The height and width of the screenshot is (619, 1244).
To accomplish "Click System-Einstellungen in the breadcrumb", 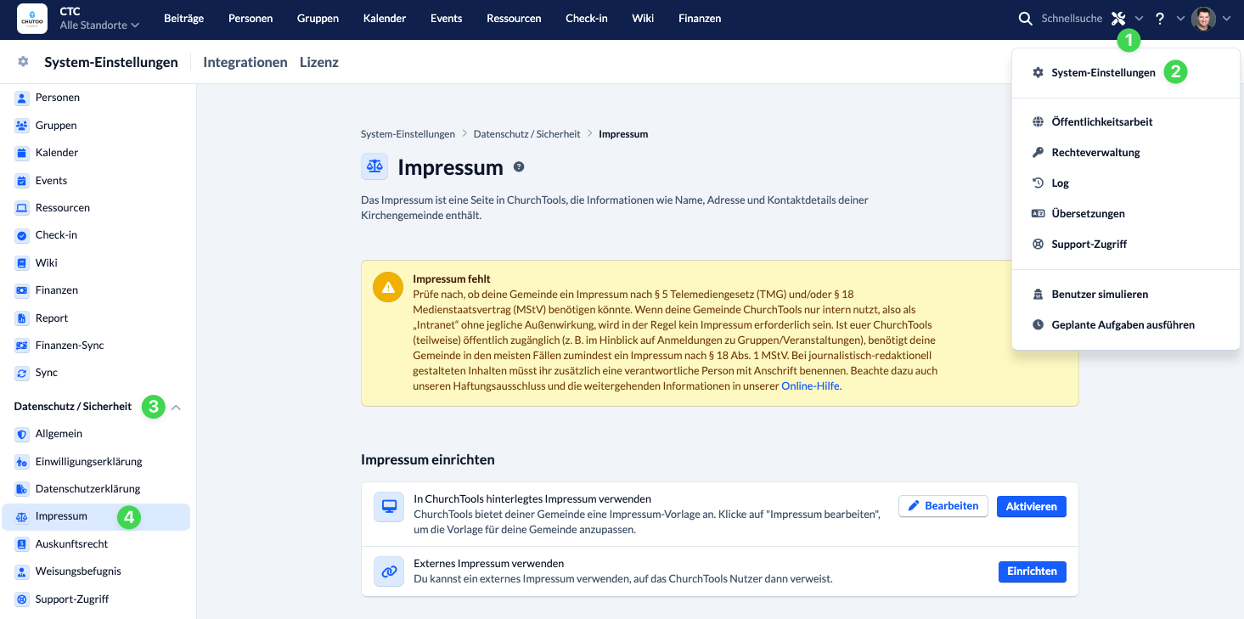I will pyautogui.click(x=408, y=134).
